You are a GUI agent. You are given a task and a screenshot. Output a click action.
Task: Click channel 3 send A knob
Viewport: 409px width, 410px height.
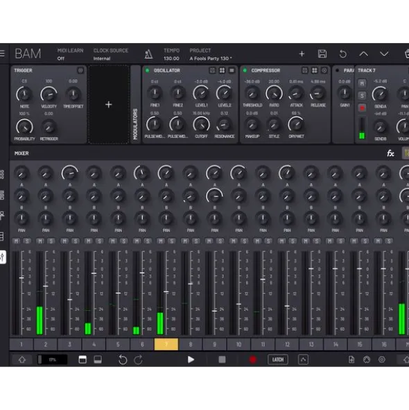(x=70, y=173)
